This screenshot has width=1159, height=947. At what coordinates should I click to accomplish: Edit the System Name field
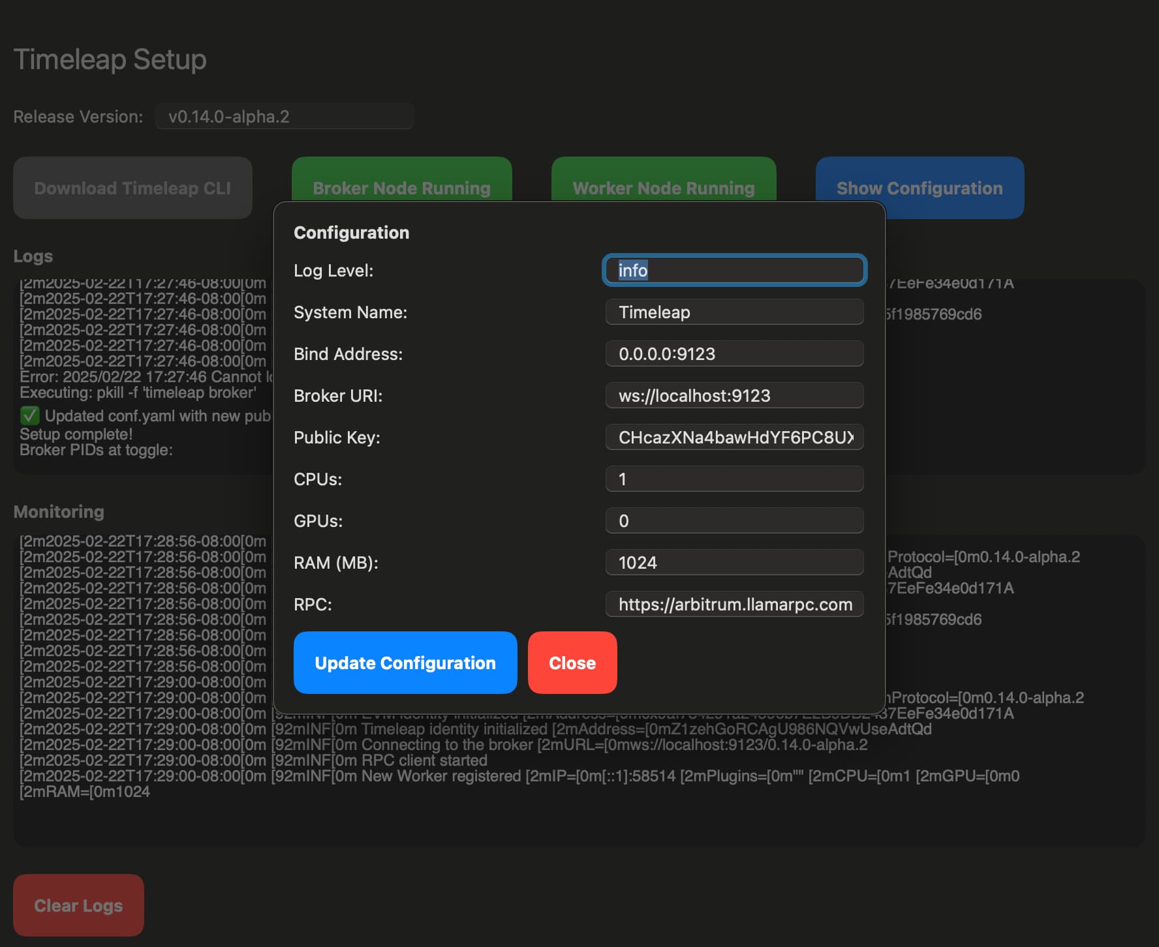pos(734,312)
